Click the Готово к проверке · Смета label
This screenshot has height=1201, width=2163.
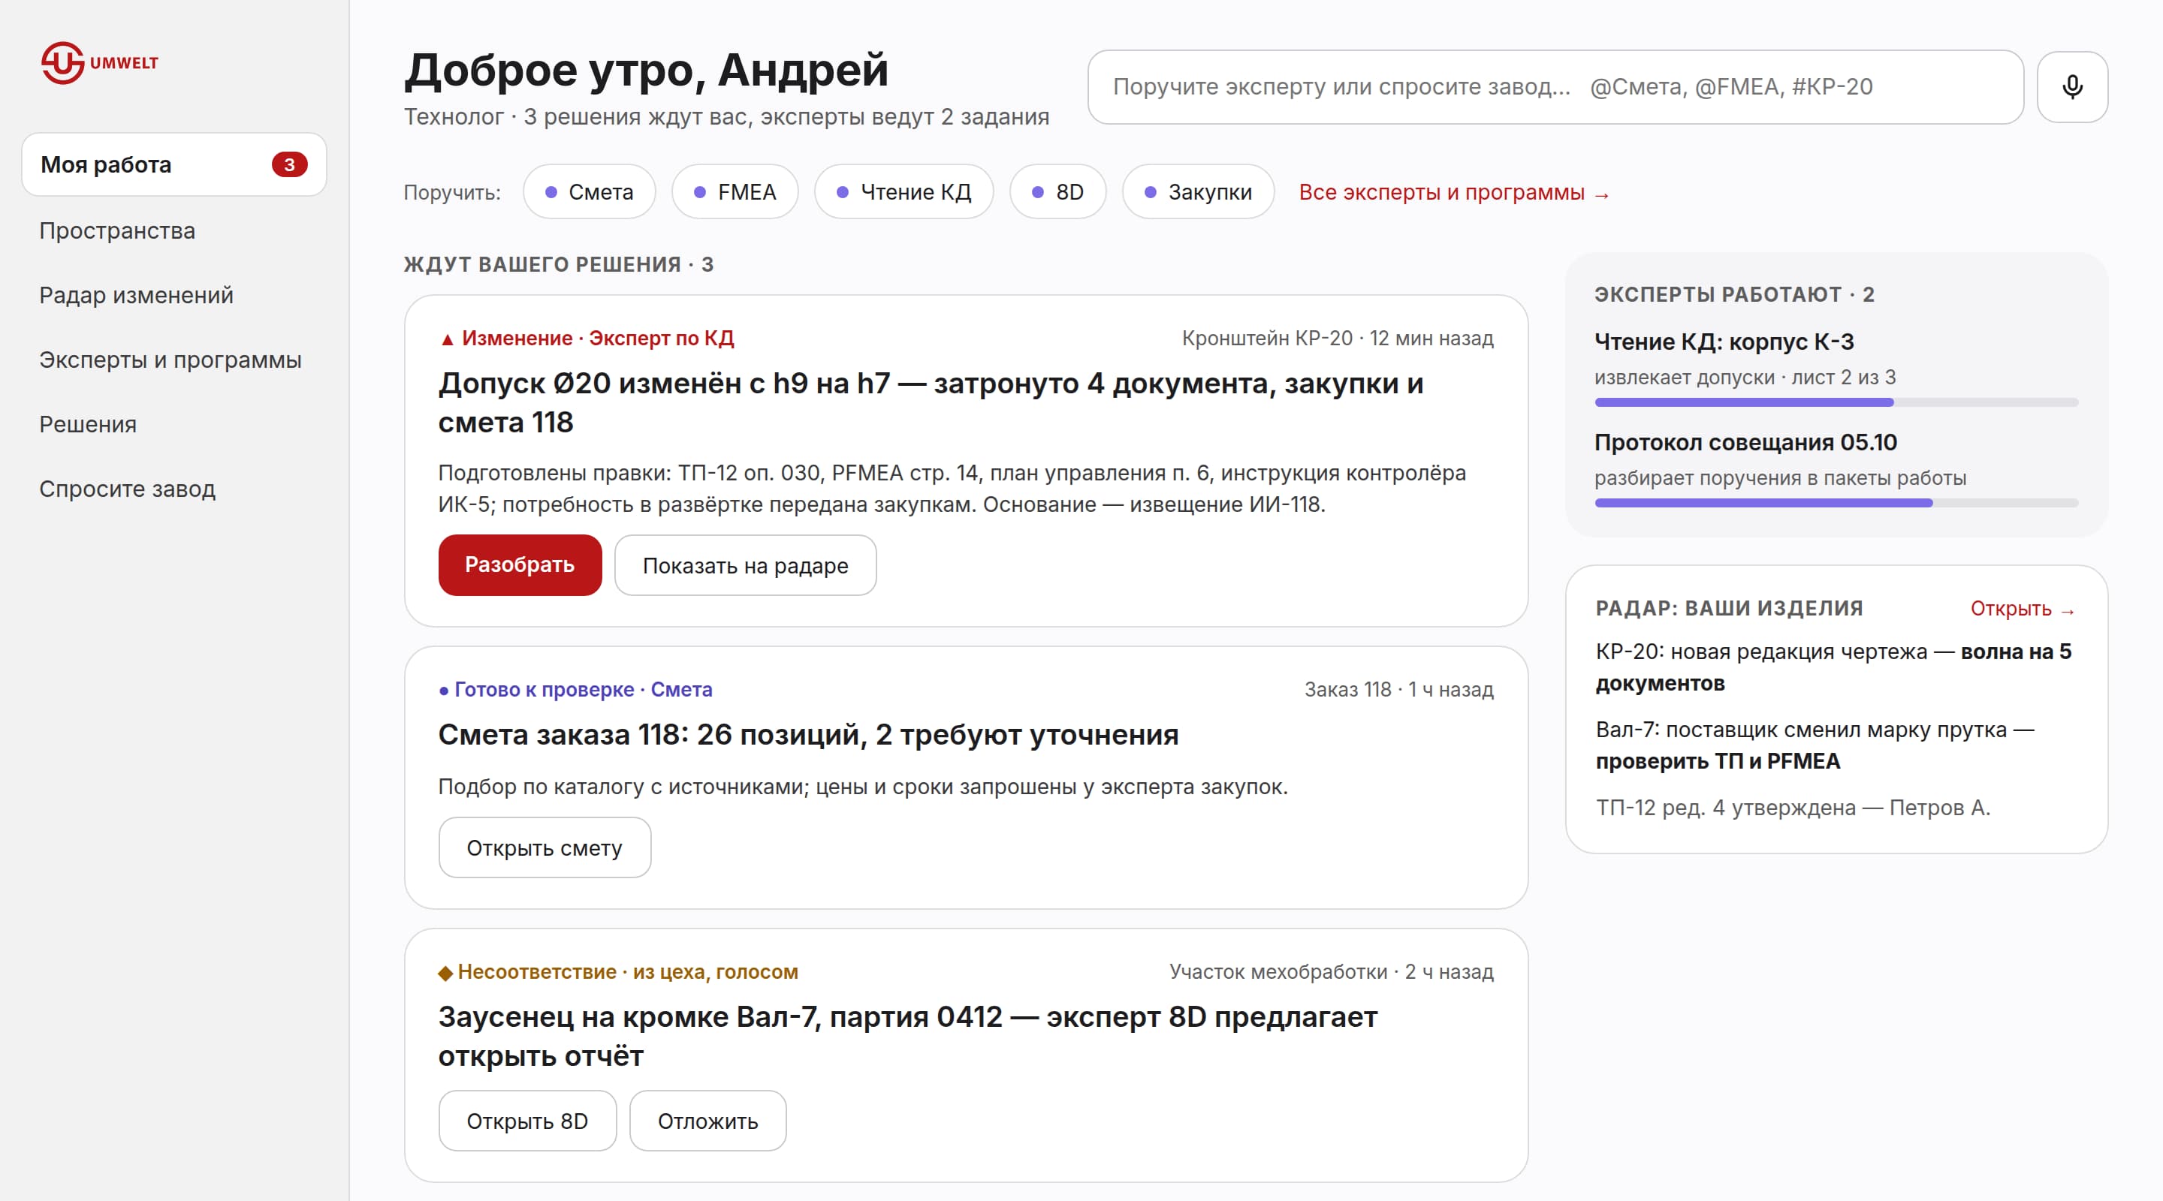[575, 689]
